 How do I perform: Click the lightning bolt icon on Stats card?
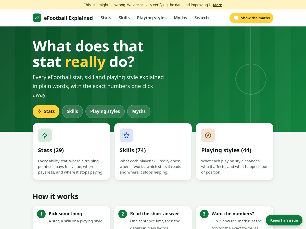[x=45, y=135]
